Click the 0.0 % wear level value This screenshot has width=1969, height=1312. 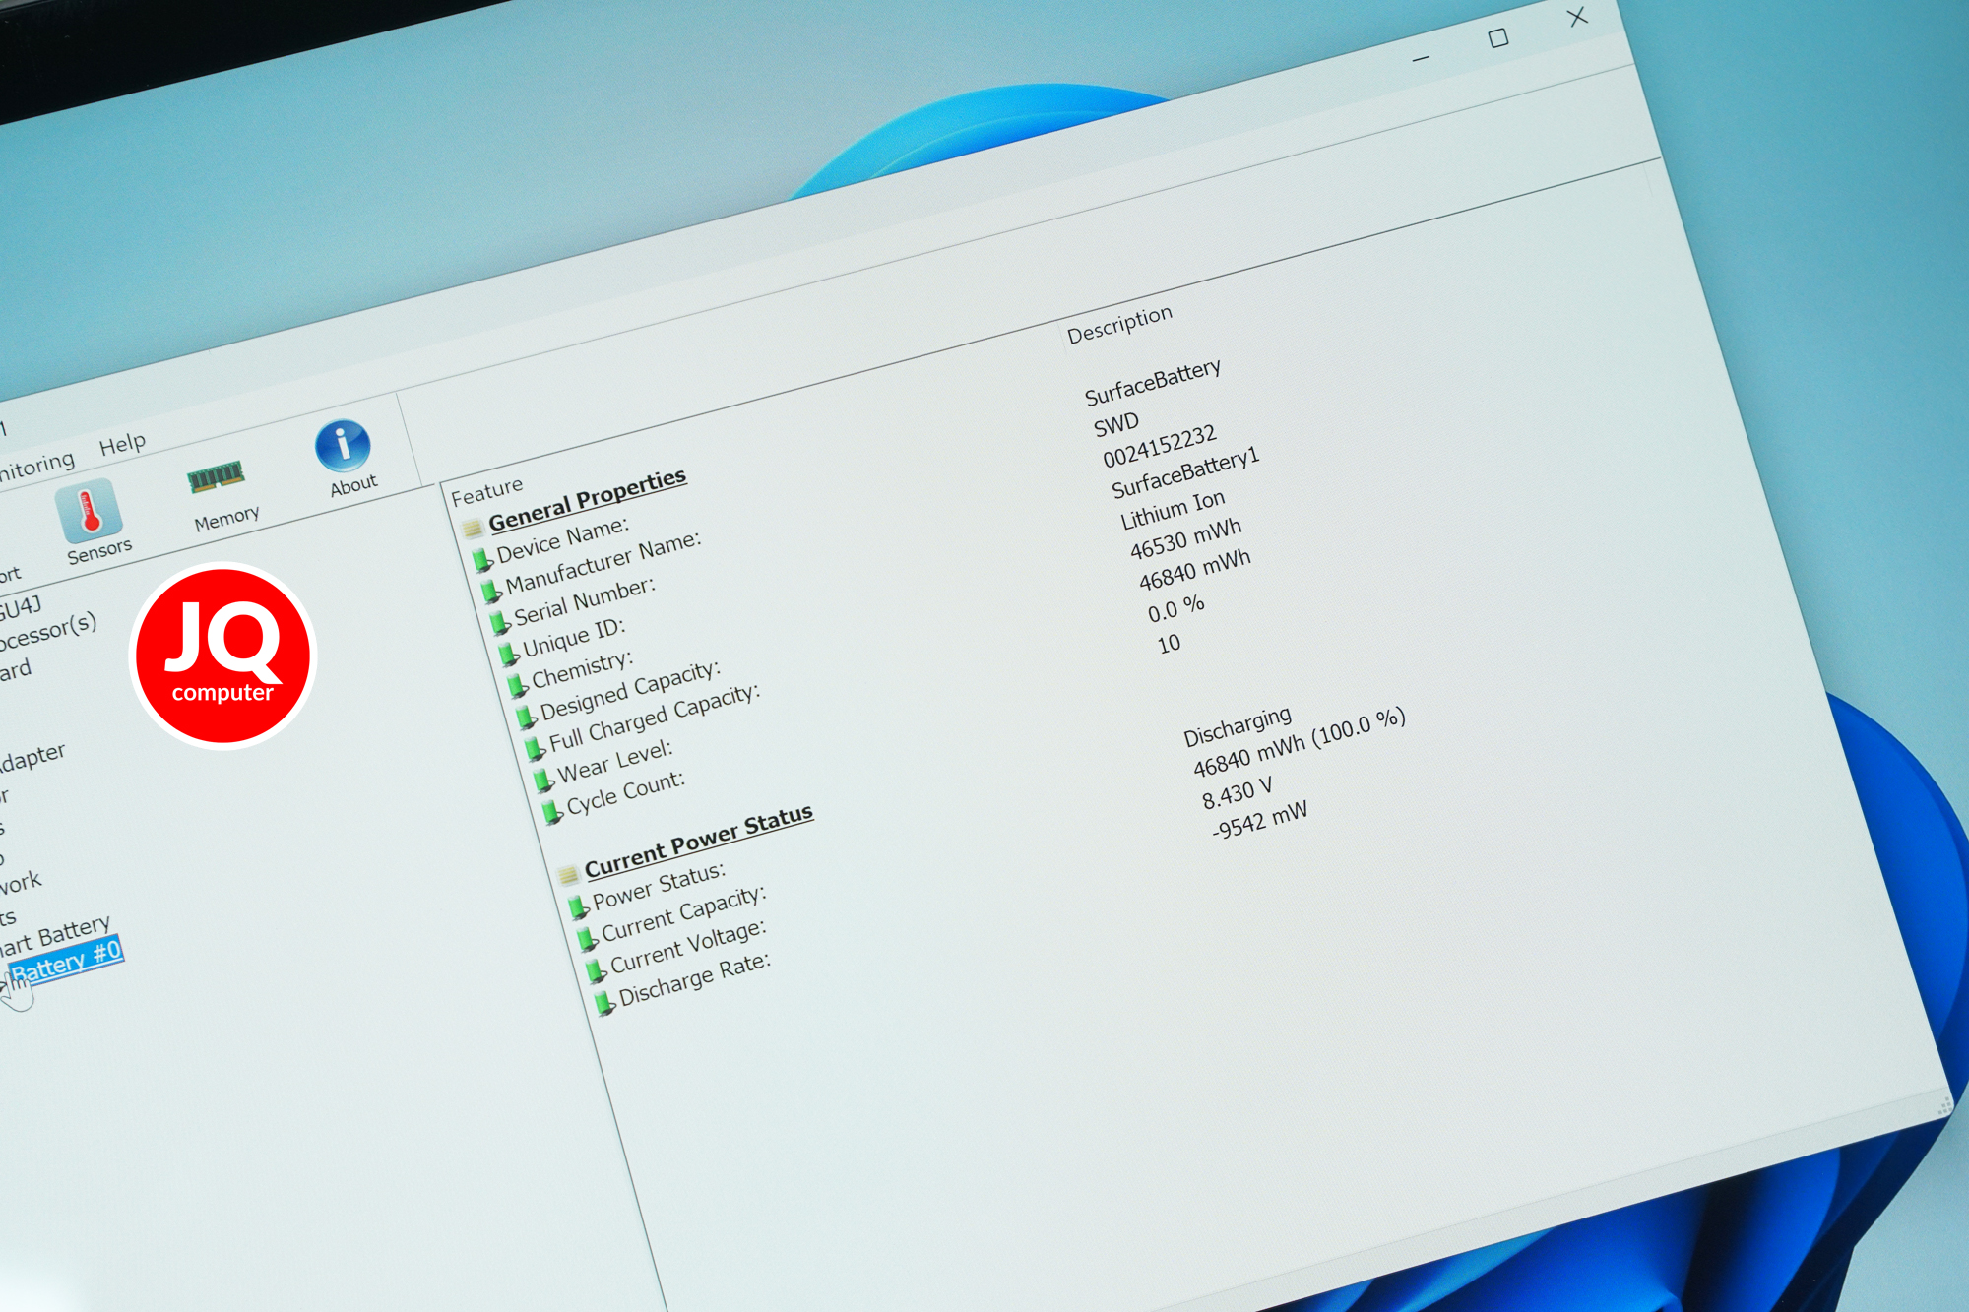(x=1175, y=607)
